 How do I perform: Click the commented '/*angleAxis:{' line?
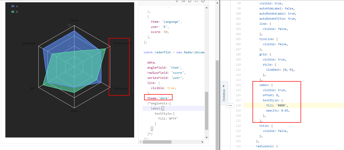[159, 103]
